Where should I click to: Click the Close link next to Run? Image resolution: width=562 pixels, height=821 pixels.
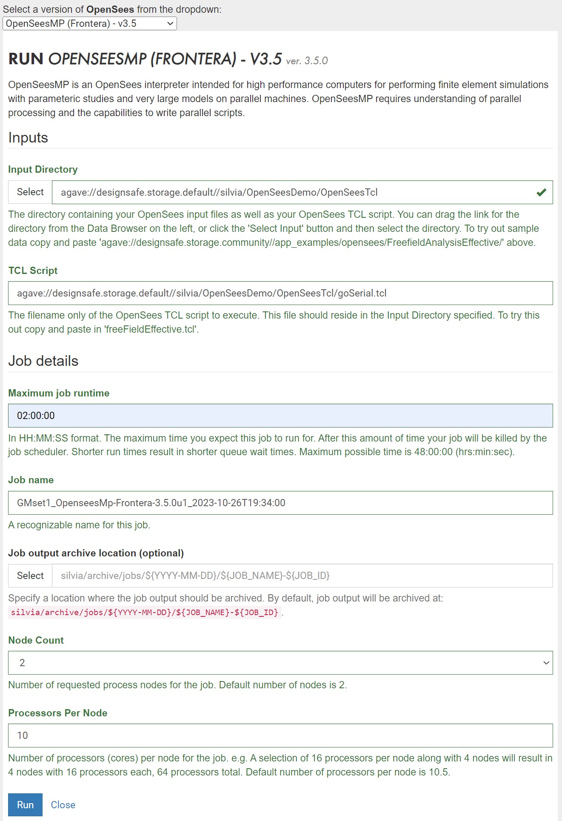[x=63, y=804]
